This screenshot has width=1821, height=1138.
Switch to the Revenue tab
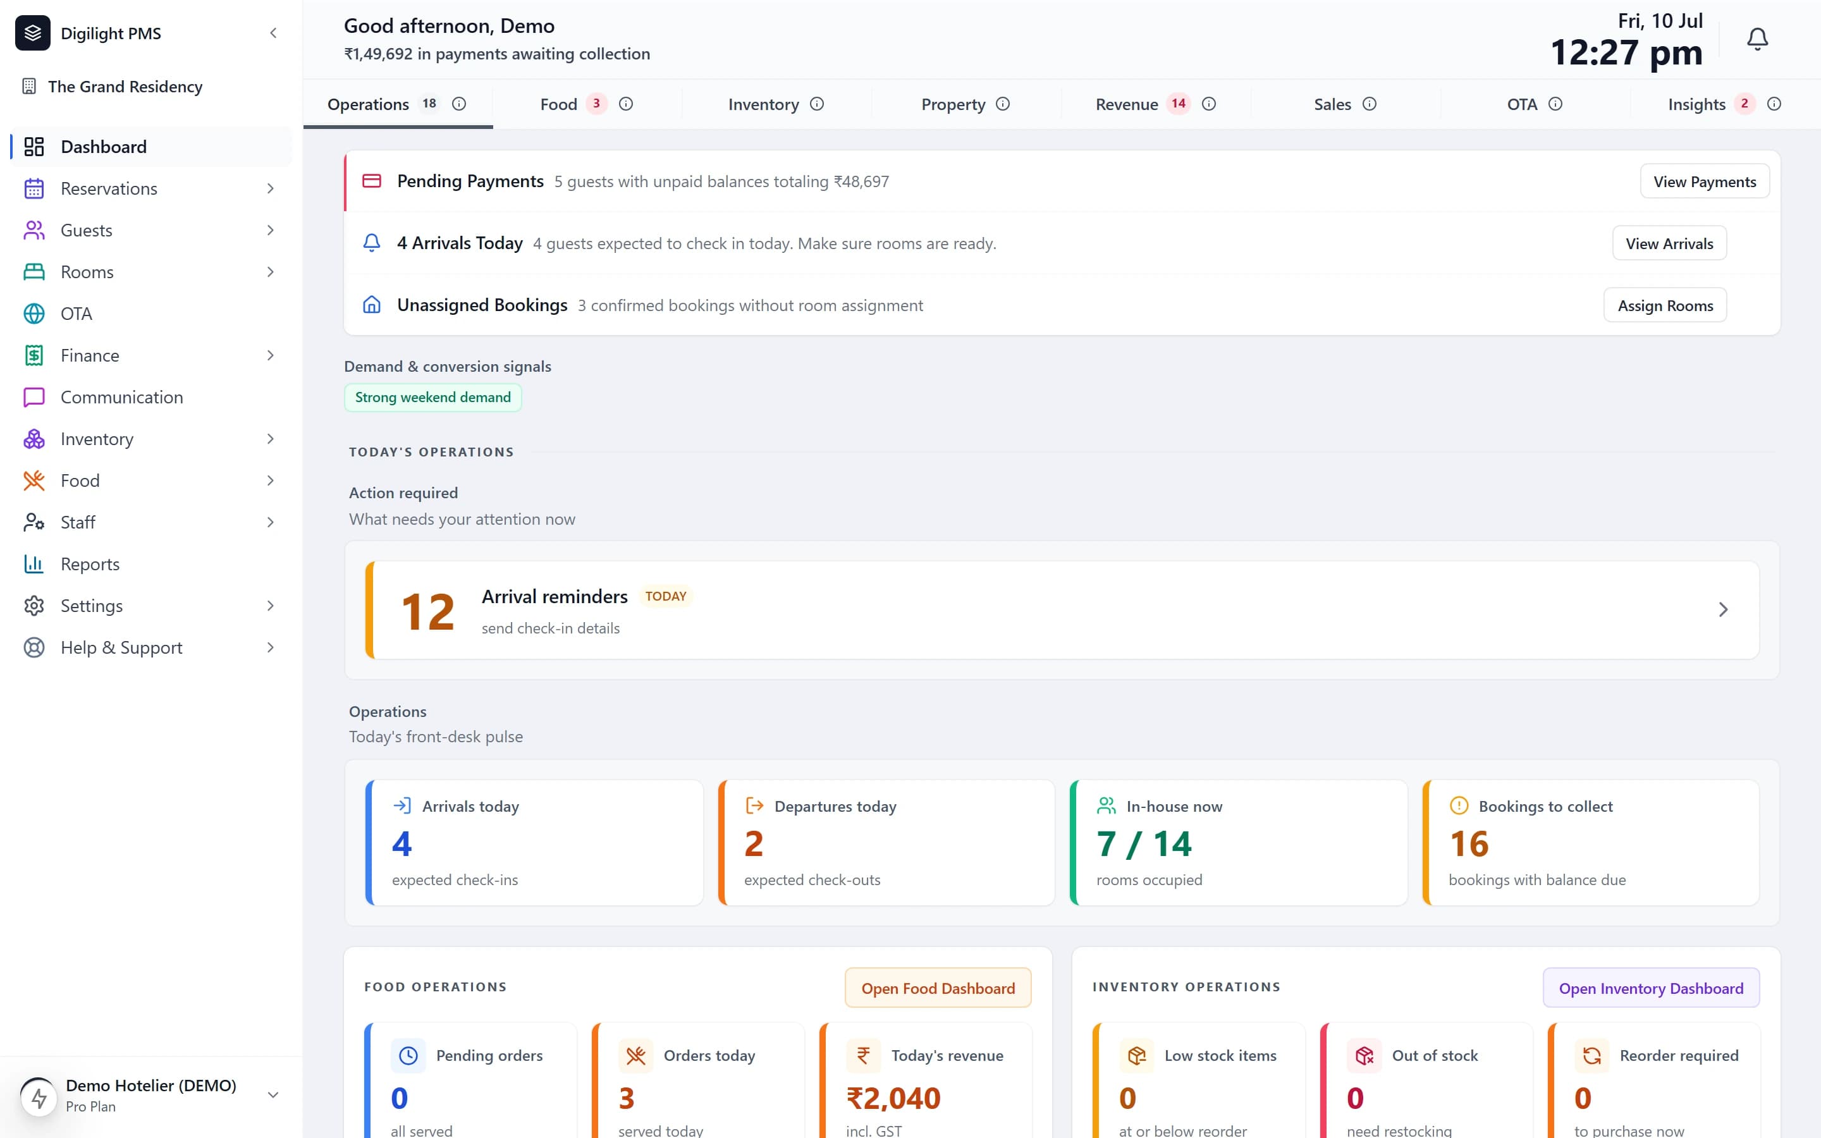coord(1156,104)
